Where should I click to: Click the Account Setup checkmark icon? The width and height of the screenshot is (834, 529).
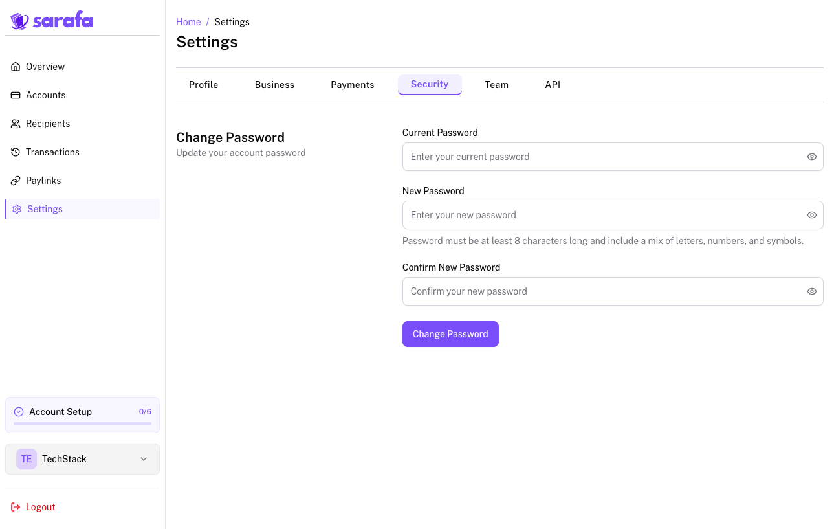click(x=19, y=412)
